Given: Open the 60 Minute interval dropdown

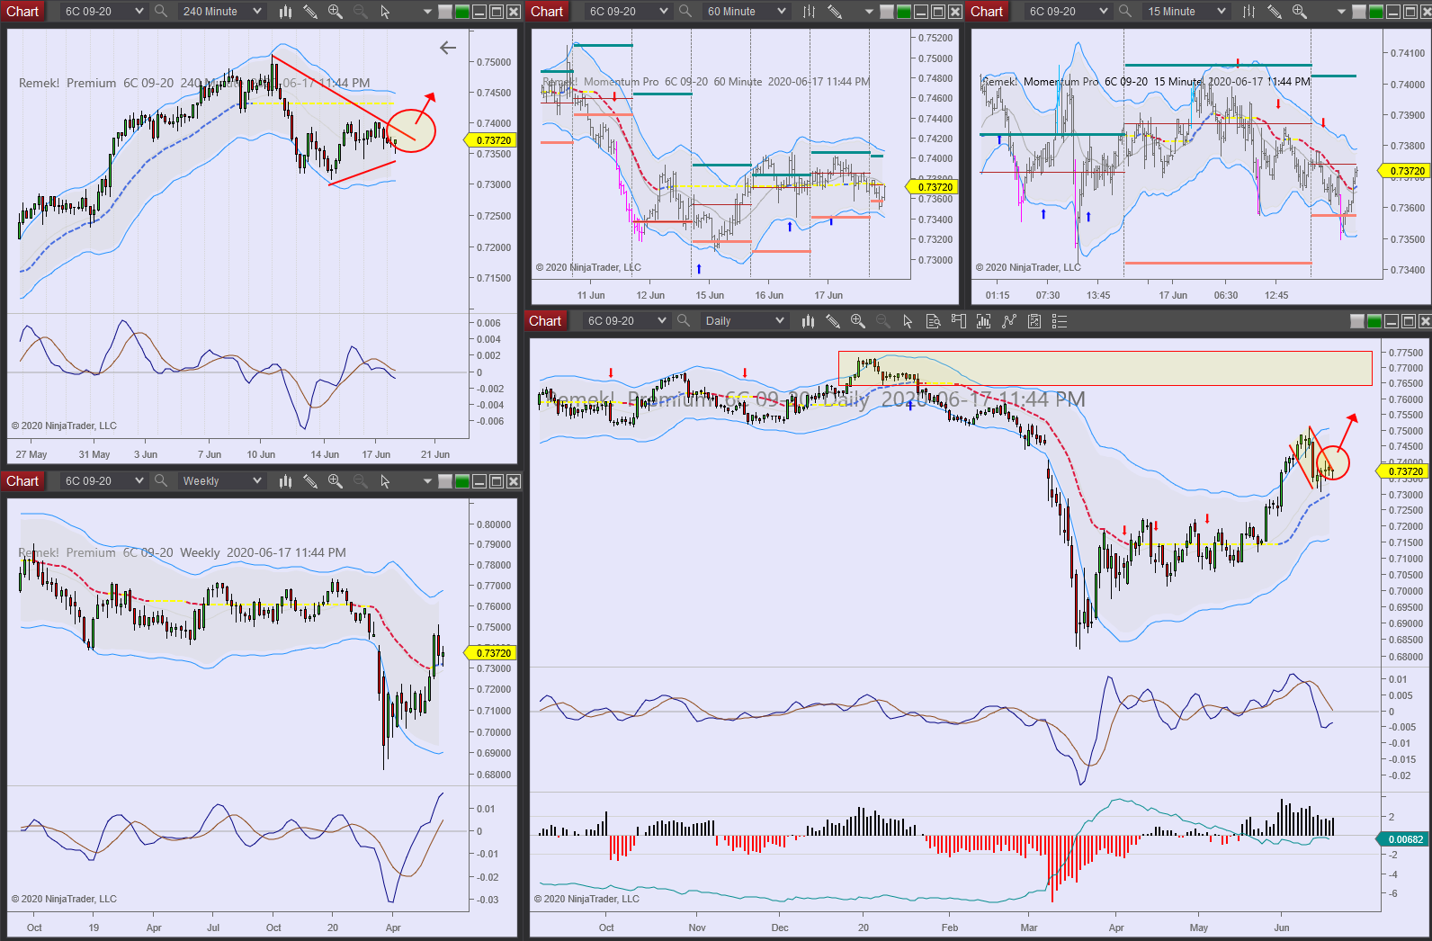Looking at the screenshot, I should click(747, 12).
